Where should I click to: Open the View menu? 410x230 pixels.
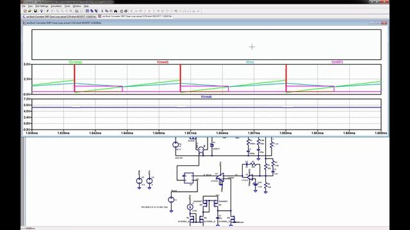(30, 6)
